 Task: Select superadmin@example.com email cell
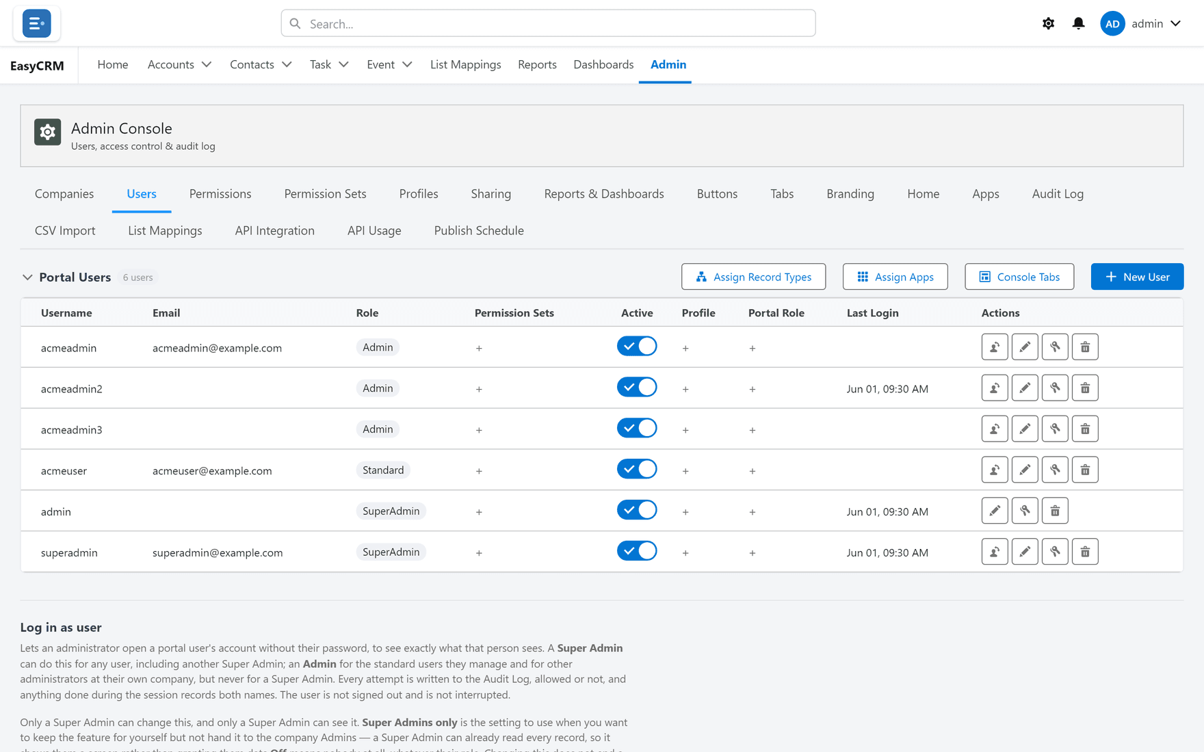point(218,552)
